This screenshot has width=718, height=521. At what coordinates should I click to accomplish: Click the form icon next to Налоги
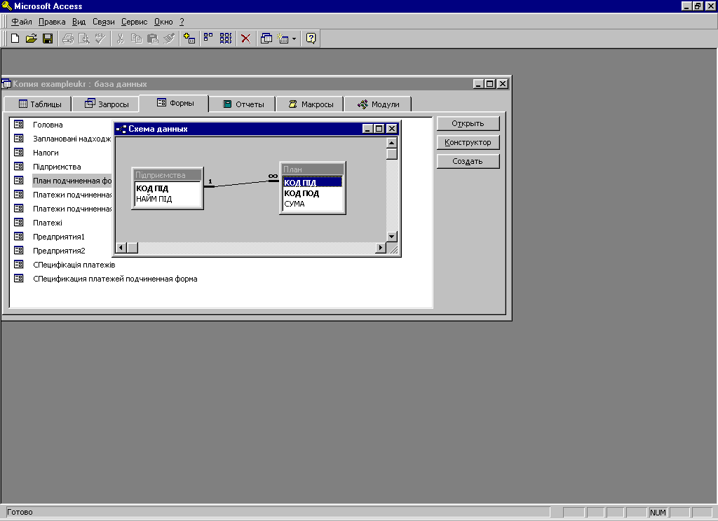click(19, 153)
